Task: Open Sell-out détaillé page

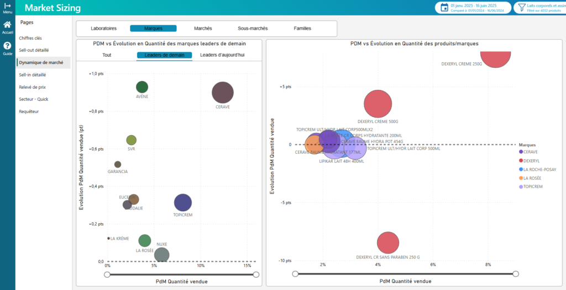Action: coord(34,50)
